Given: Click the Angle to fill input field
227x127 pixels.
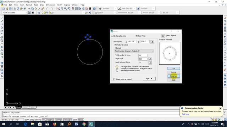Looking at the screenshot, I should coord(143,59).
